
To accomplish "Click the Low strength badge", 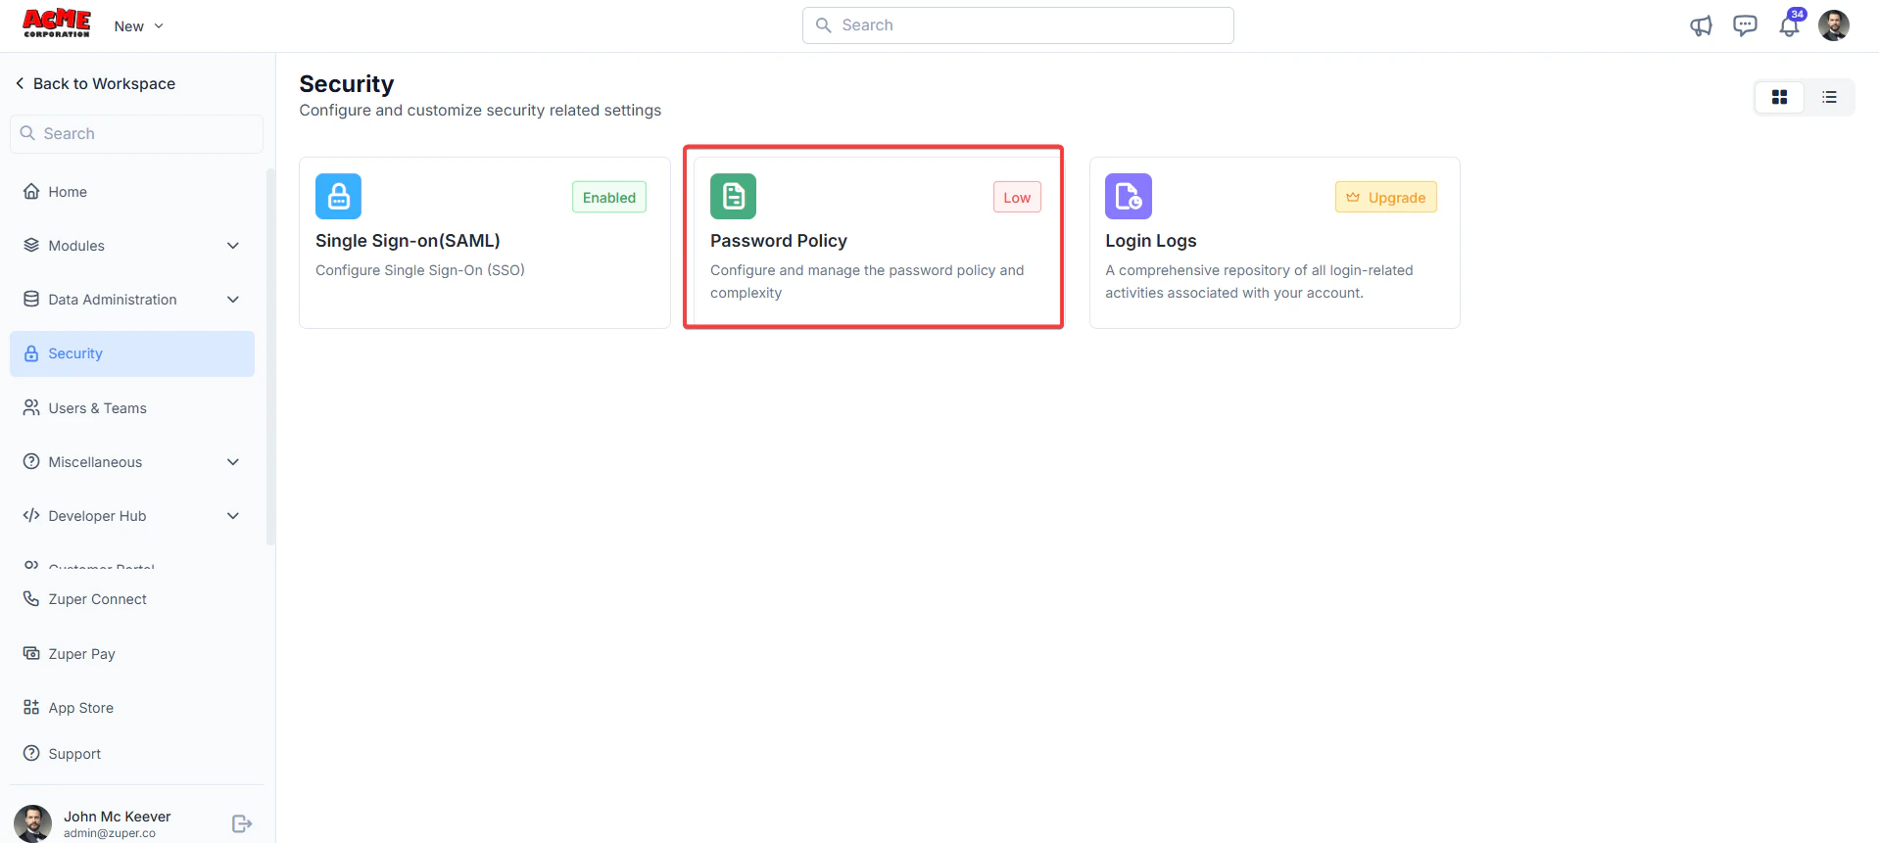I will [x=1017, y=198].
